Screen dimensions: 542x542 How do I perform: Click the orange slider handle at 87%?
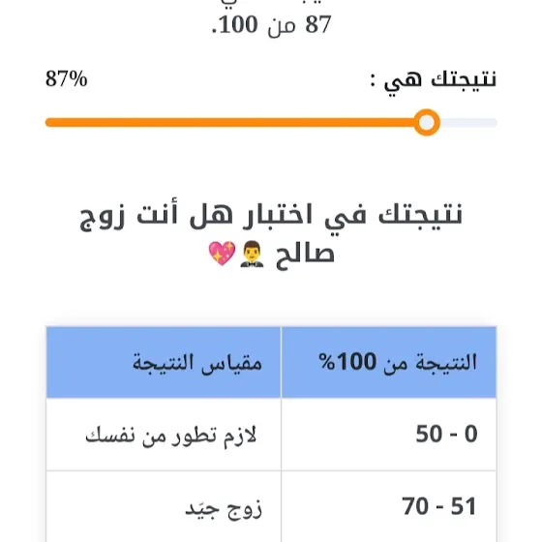tap(427, 122)
